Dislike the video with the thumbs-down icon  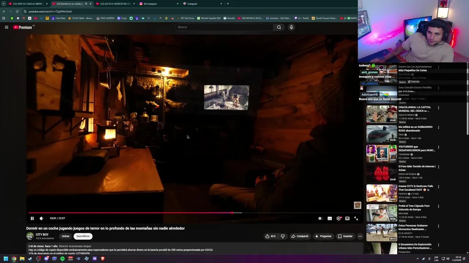click(x=282, y=236)
